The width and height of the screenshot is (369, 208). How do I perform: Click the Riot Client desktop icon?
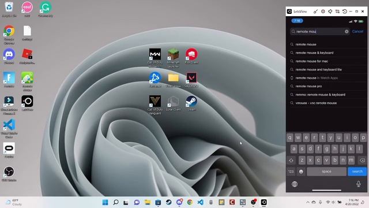tap(191, 56)
